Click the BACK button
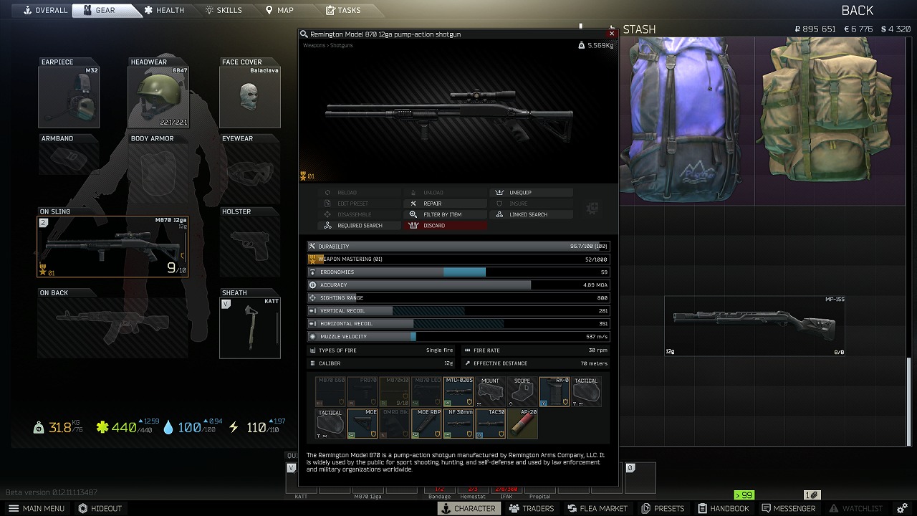This screenshot has width=917, height=516. click(x=857, y=10)
